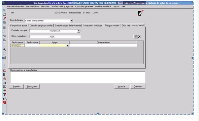Click the red square sparkle icon at toolbar bottom
This screenshot has width=199, height=121.
point(4,103)
